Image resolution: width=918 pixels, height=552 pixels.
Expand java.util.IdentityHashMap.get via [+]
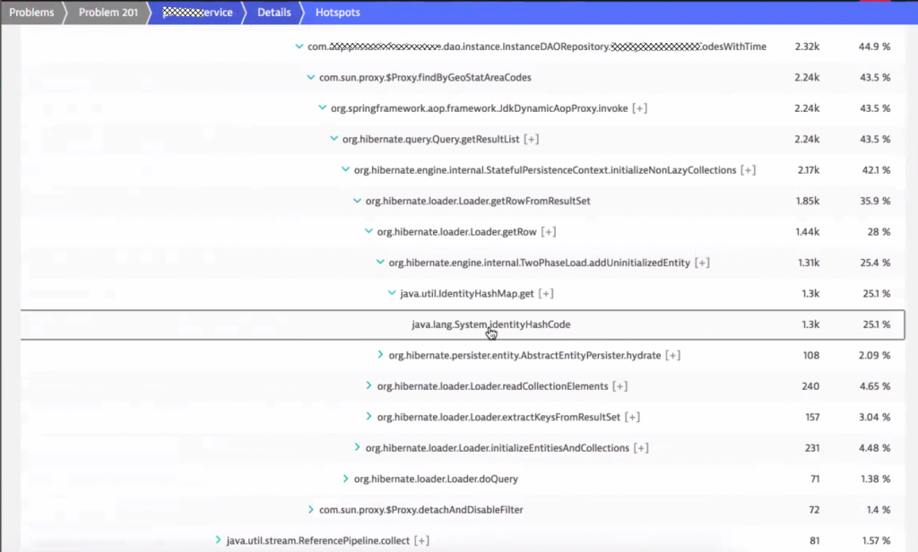click(545, 293)
